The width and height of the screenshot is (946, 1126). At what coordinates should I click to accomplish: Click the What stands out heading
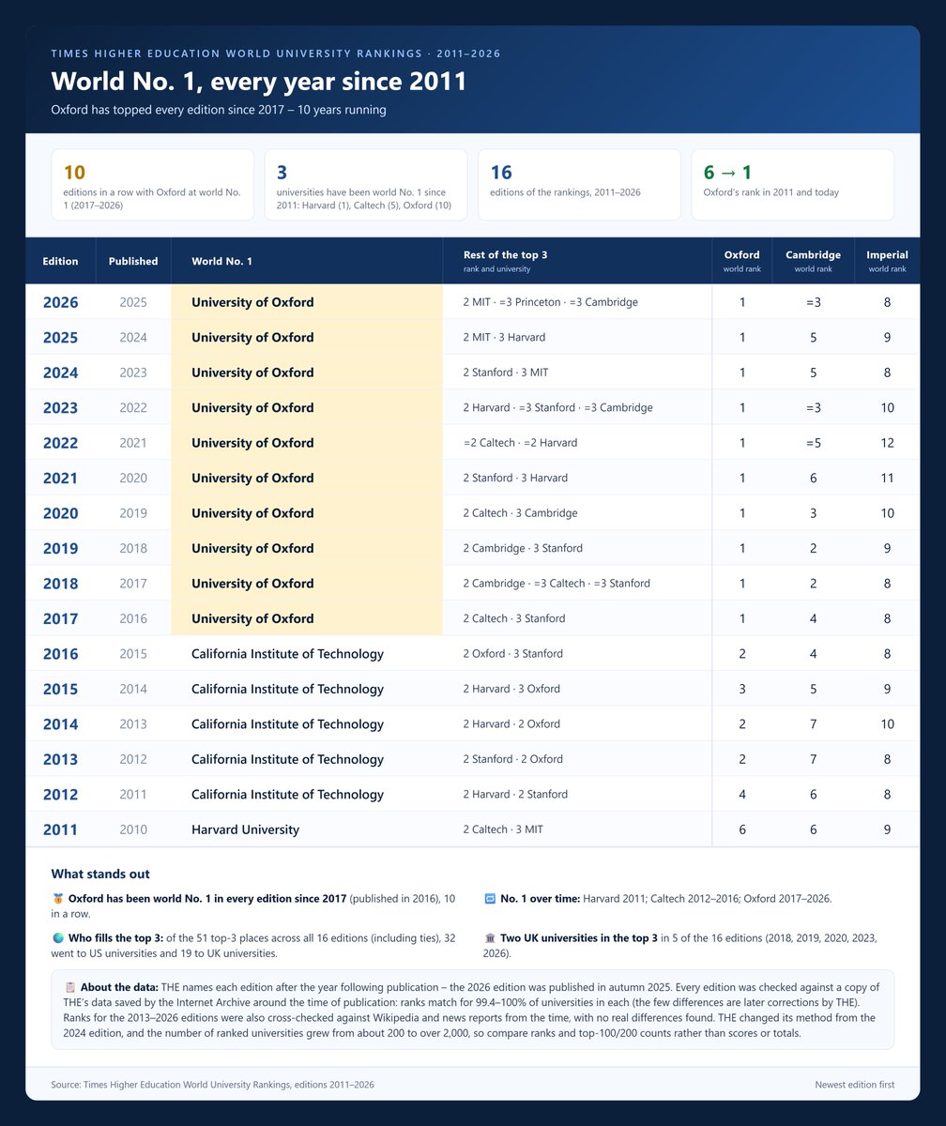click(100, 874)
